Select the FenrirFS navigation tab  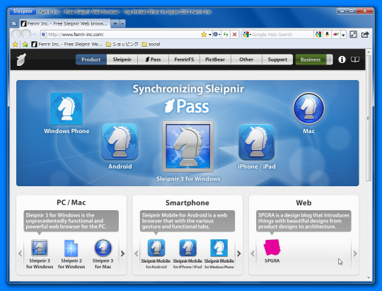(184, 59)
